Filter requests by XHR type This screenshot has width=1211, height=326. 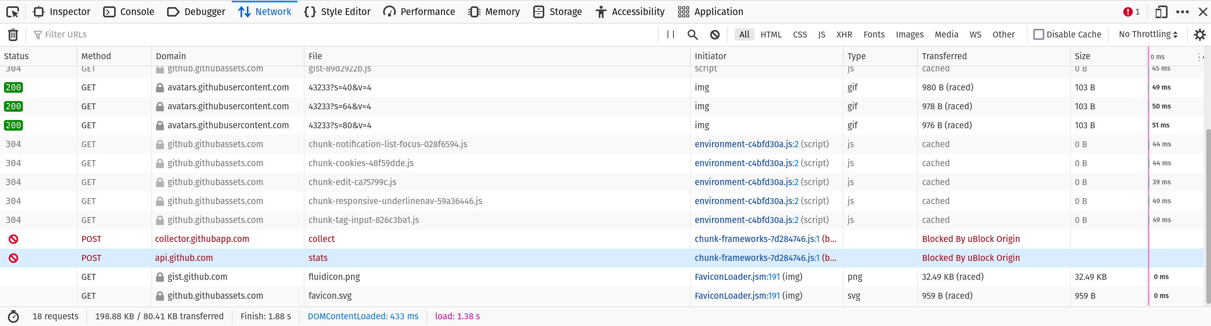pyautogui.click(x=844, y=34)
